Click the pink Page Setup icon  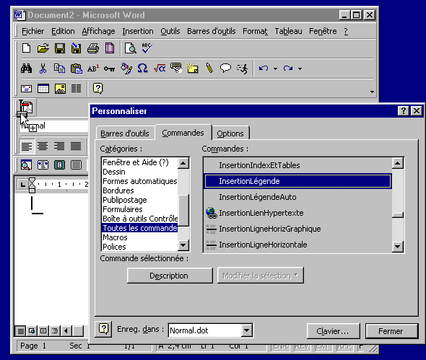pos(110,48)
